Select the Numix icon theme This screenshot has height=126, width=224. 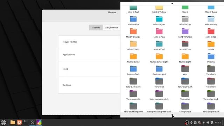[x=211, y=45]
